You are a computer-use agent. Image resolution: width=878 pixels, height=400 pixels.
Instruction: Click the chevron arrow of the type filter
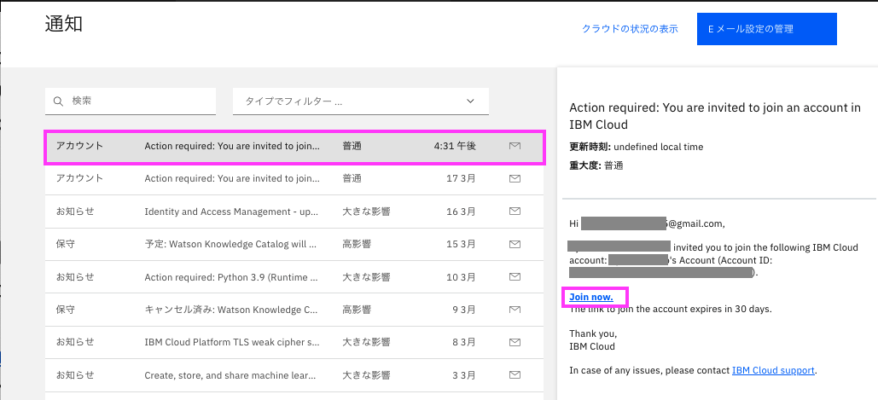470,101
